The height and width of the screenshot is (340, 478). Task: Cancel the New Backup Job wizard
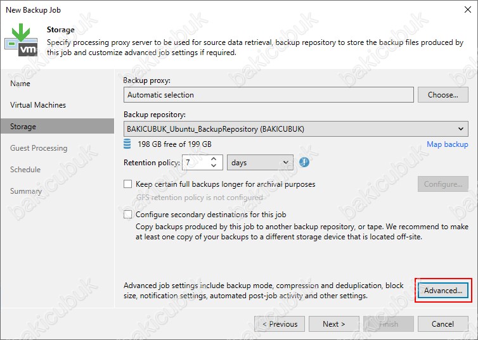443,324
